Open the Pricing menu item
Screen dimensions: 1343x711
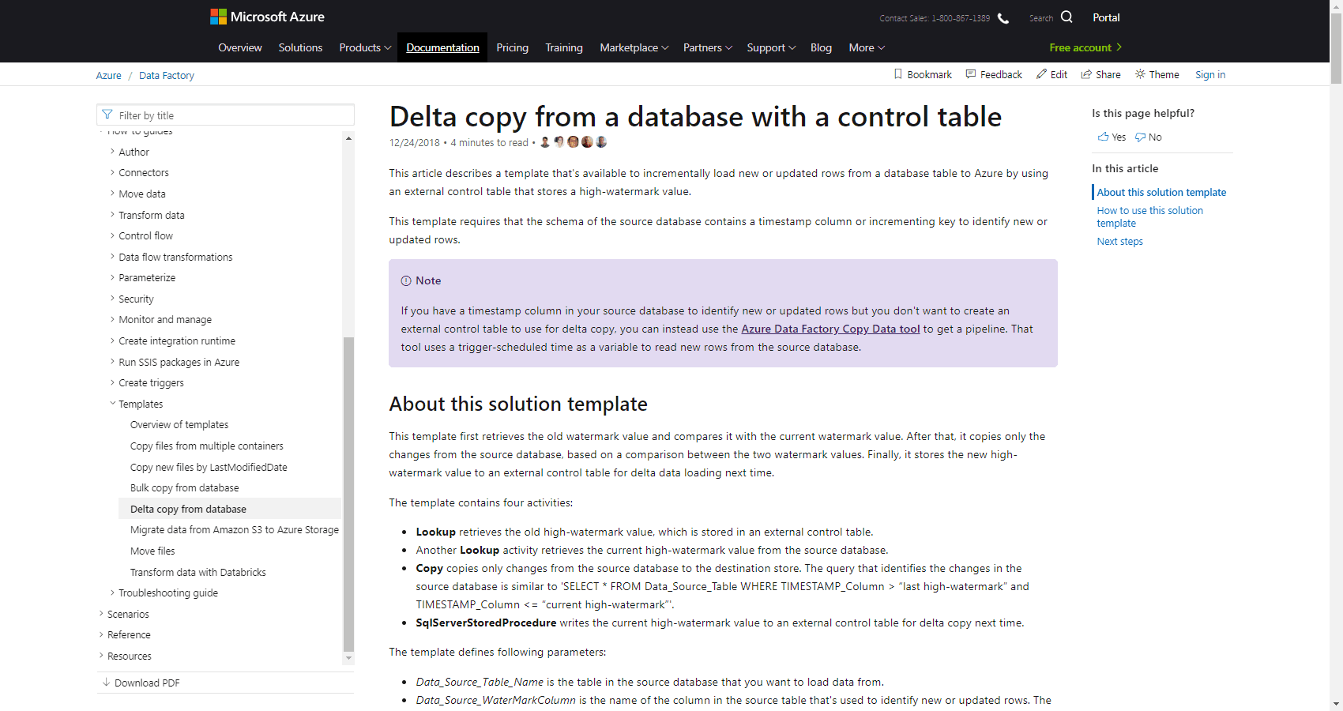pos(512,47)
